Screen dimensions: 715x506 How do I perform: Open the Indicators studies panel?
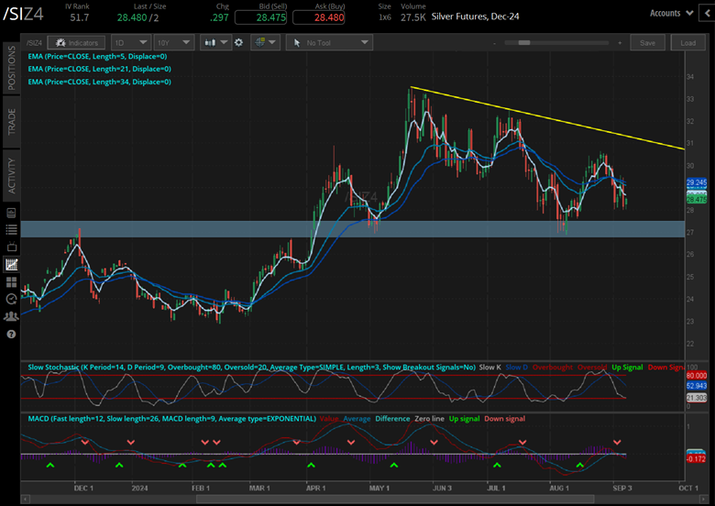point(75,42)
